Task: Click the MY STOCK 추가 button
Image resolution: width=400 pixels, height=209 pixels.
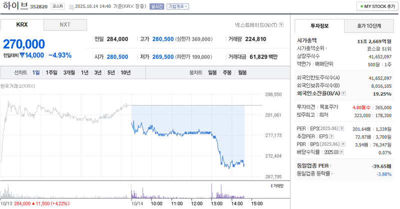Action: [x=376, y=6]
